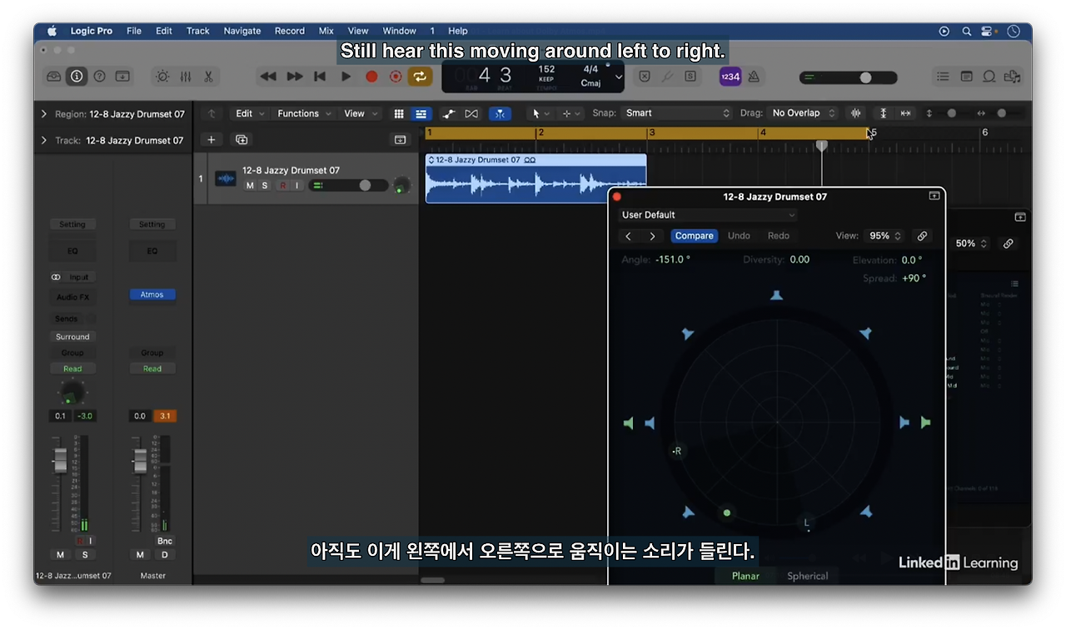
Task: Open the List Editors icon
Action: tap(943, 77)
